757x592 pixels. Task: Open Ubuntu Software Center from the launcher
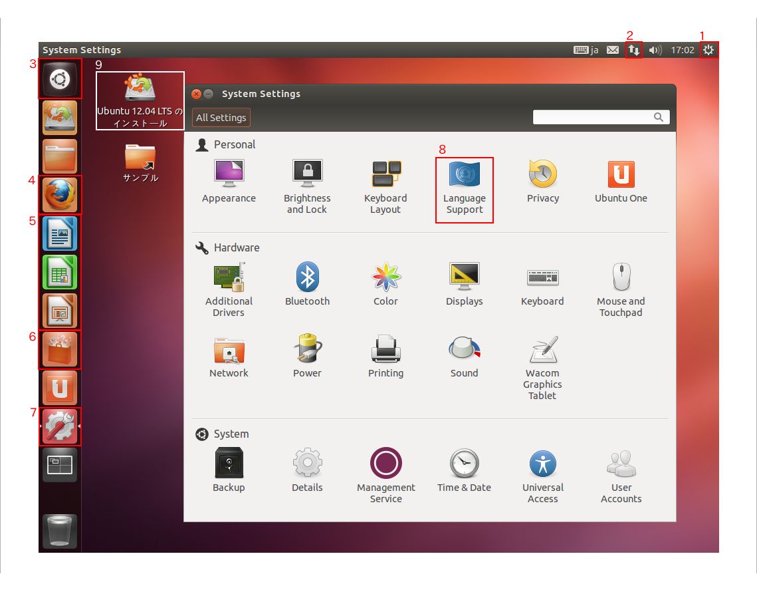59,349
